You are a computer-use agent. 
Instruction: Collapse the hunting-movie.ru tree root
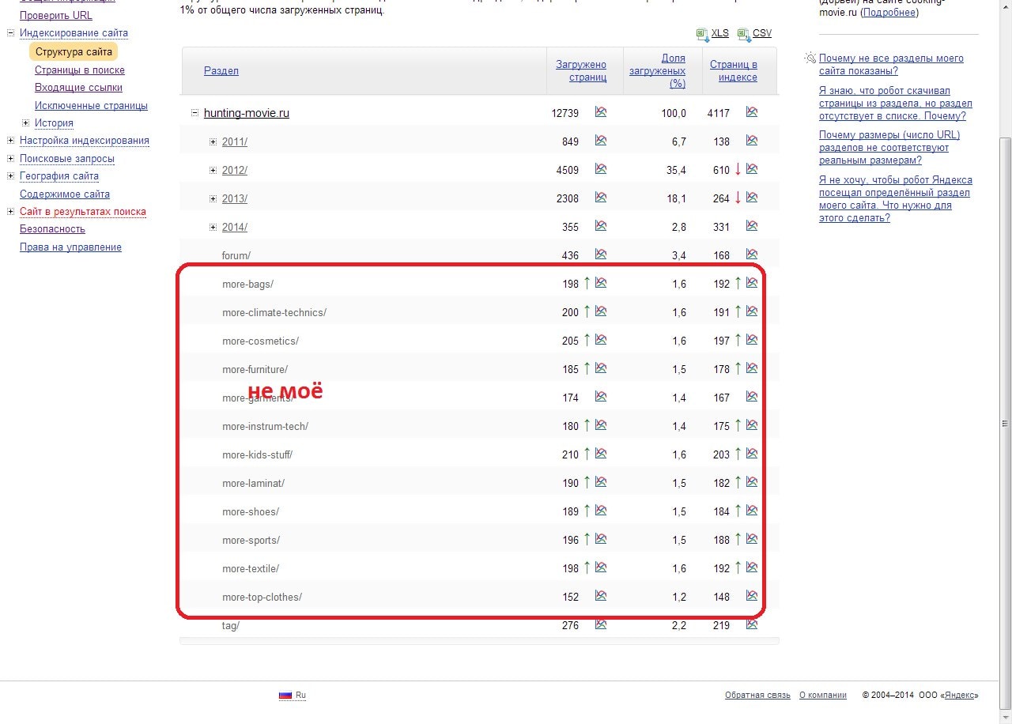click(194, 113)
